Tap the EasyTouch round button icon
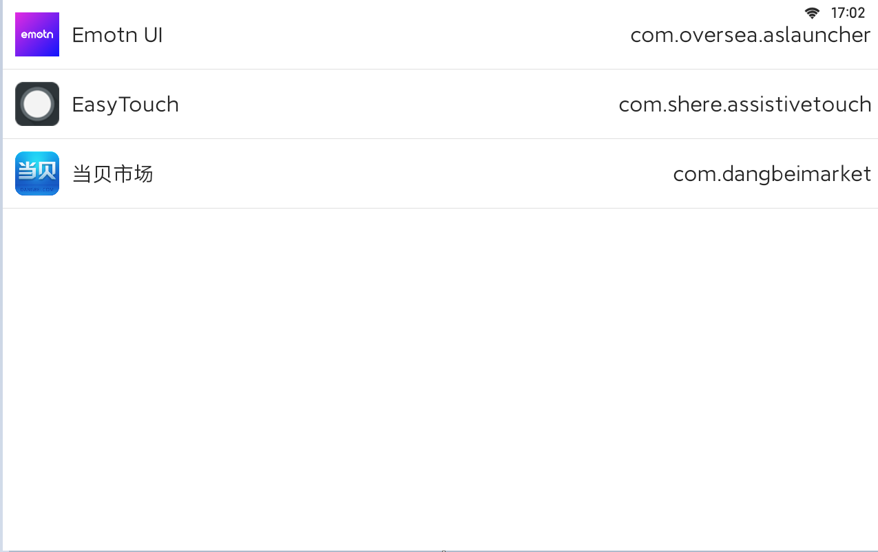Image resolution: width=878 pixels, height=552 pixels. [x=37, y=104]
